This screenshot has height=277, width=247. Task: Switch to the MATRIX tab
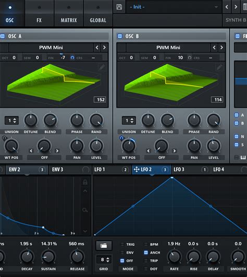pos(69,20)
